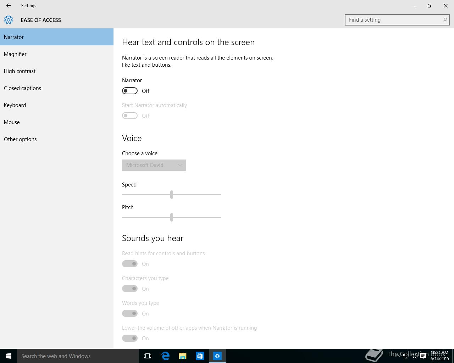Open the Microsoft David voice dropdown

pyautogui.click(x=154, y=165)
